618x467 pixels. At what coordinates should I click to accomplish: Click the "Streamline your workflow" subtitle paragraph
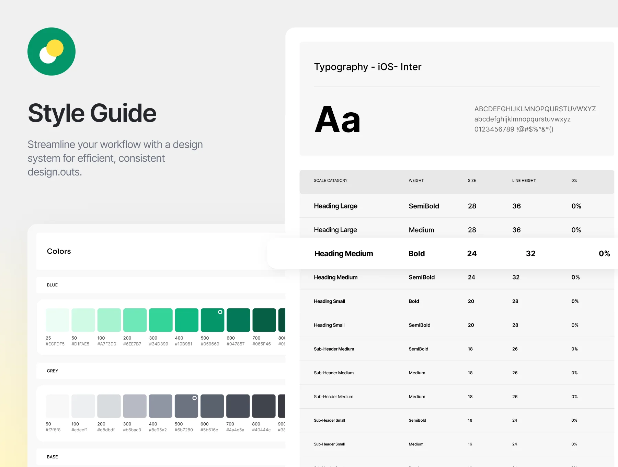115,158
